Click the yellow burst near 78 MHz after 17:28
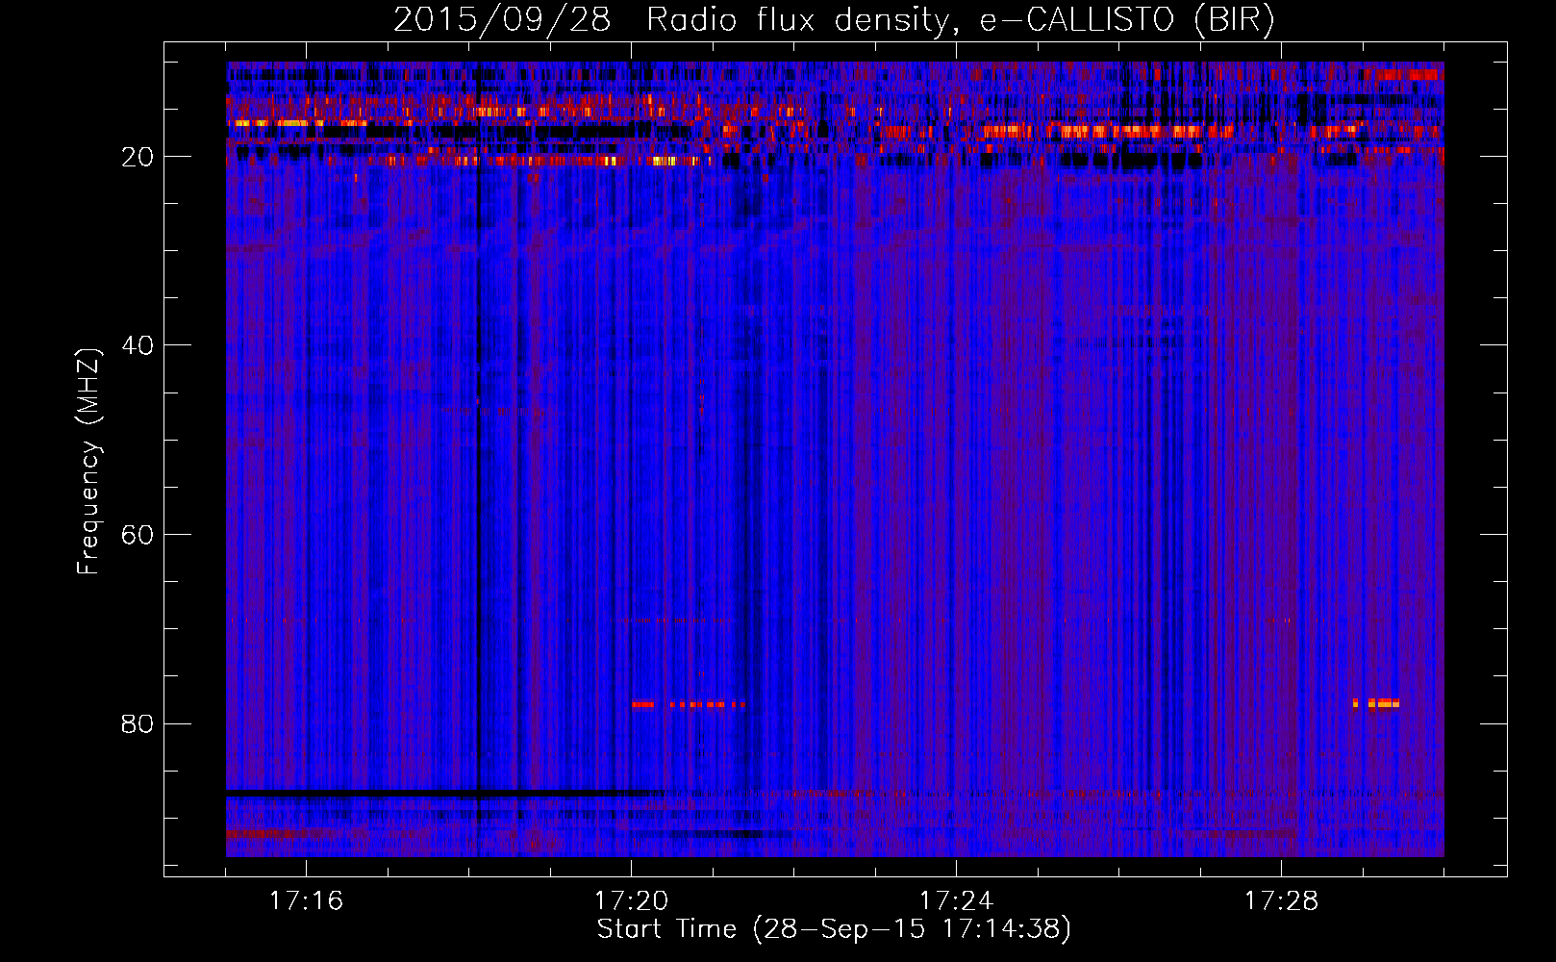The image size is (1556, 962). [x=1376, y=703]
